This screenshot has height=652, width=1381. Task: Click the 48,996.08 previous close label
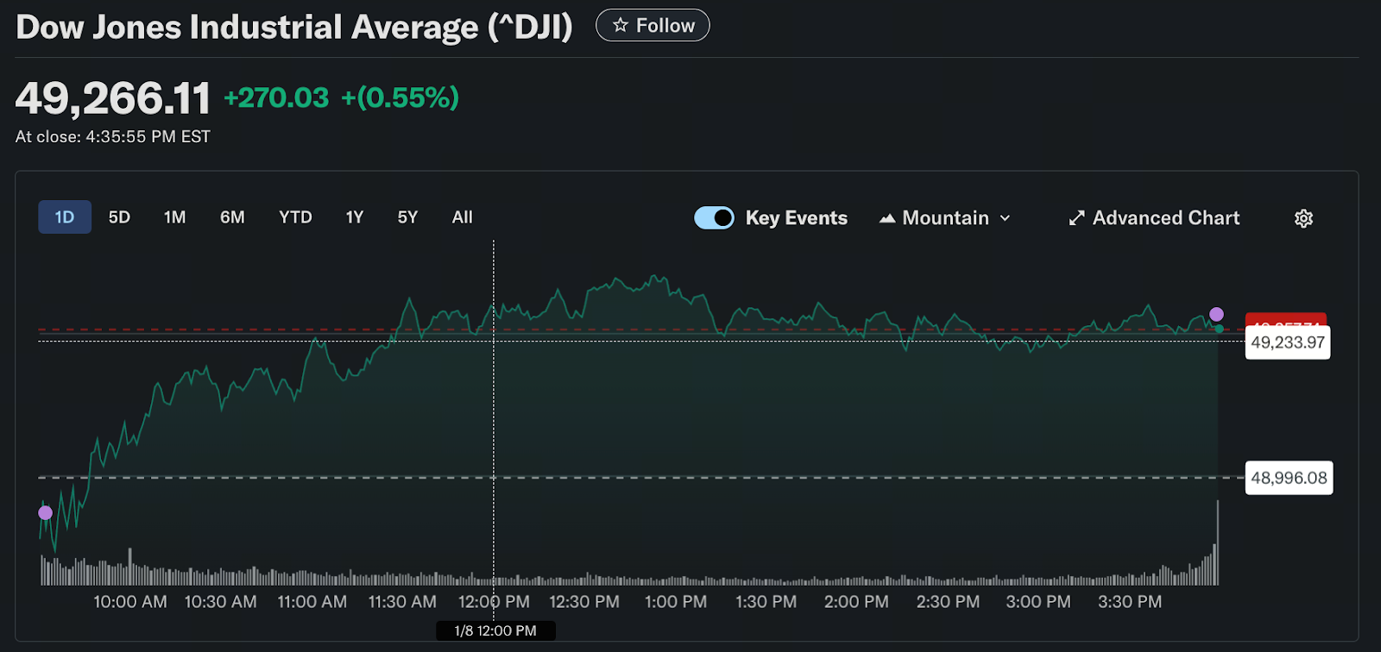click(x=1289, y=478)
